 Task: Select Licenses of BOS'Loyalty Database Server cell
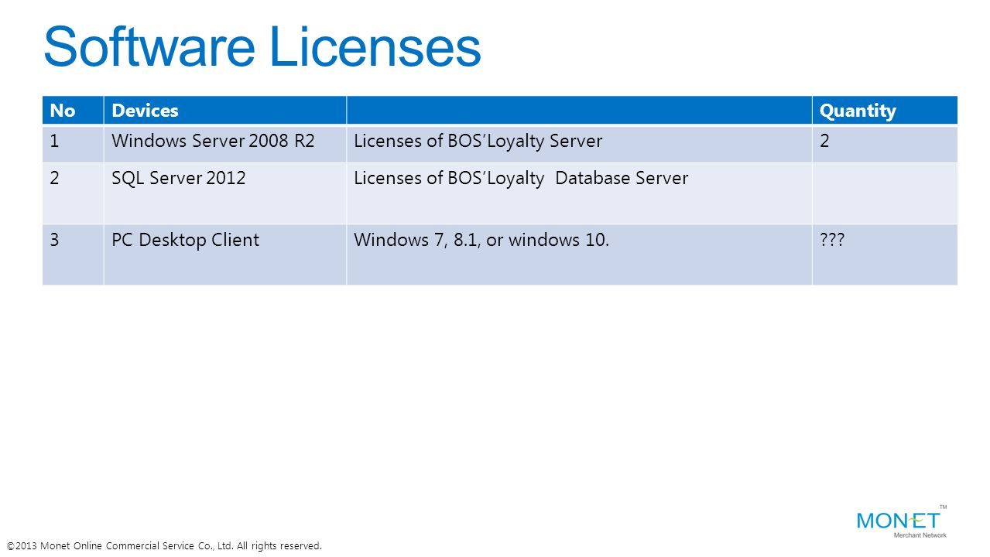579,193
